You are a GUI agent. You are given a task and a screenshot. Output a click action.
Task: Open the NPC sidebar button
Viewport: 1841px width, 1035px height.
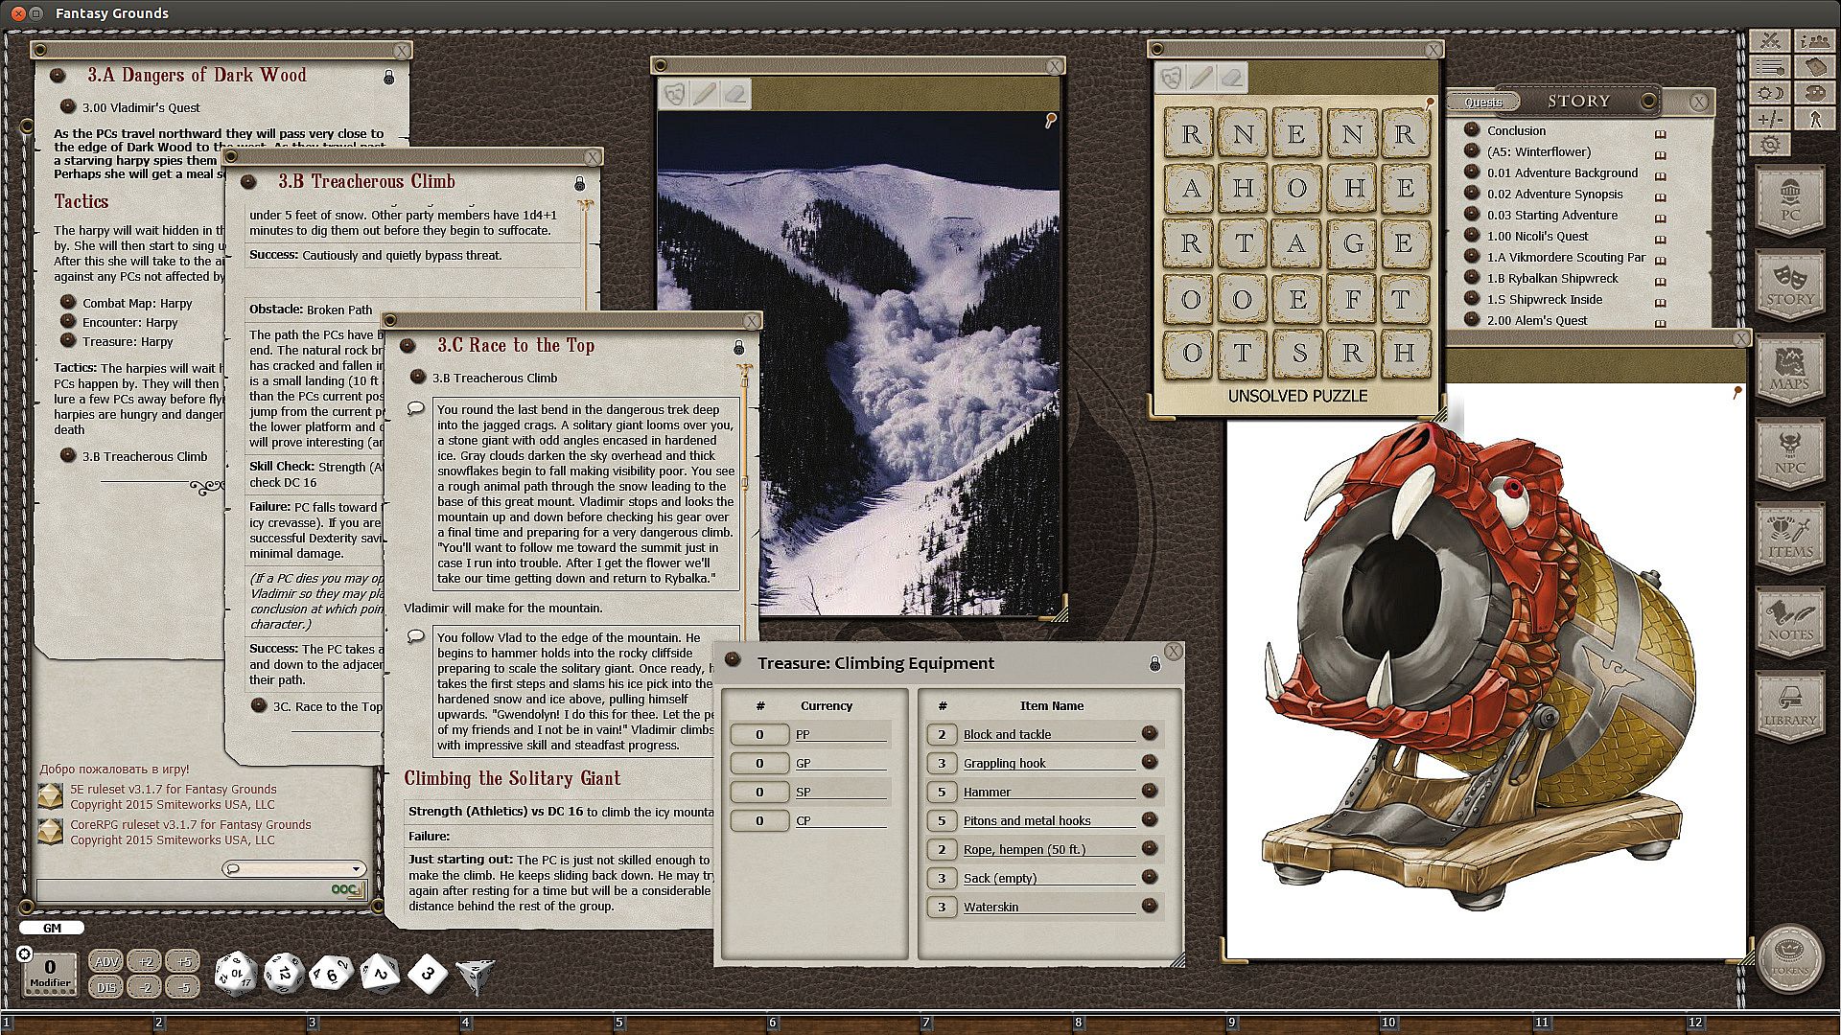pyautogui.click(x=1789, y=454)
